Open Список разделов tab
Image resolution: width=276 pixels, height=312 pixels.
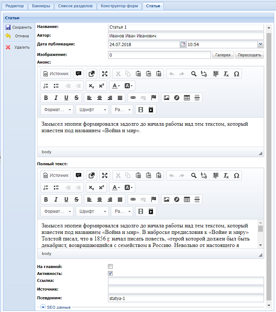point(75,6)
